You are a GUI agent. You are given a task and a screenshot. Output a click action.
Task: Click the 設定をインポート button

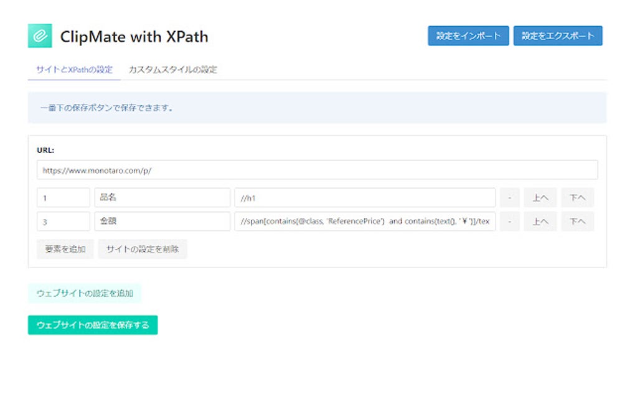click(468, 35)
